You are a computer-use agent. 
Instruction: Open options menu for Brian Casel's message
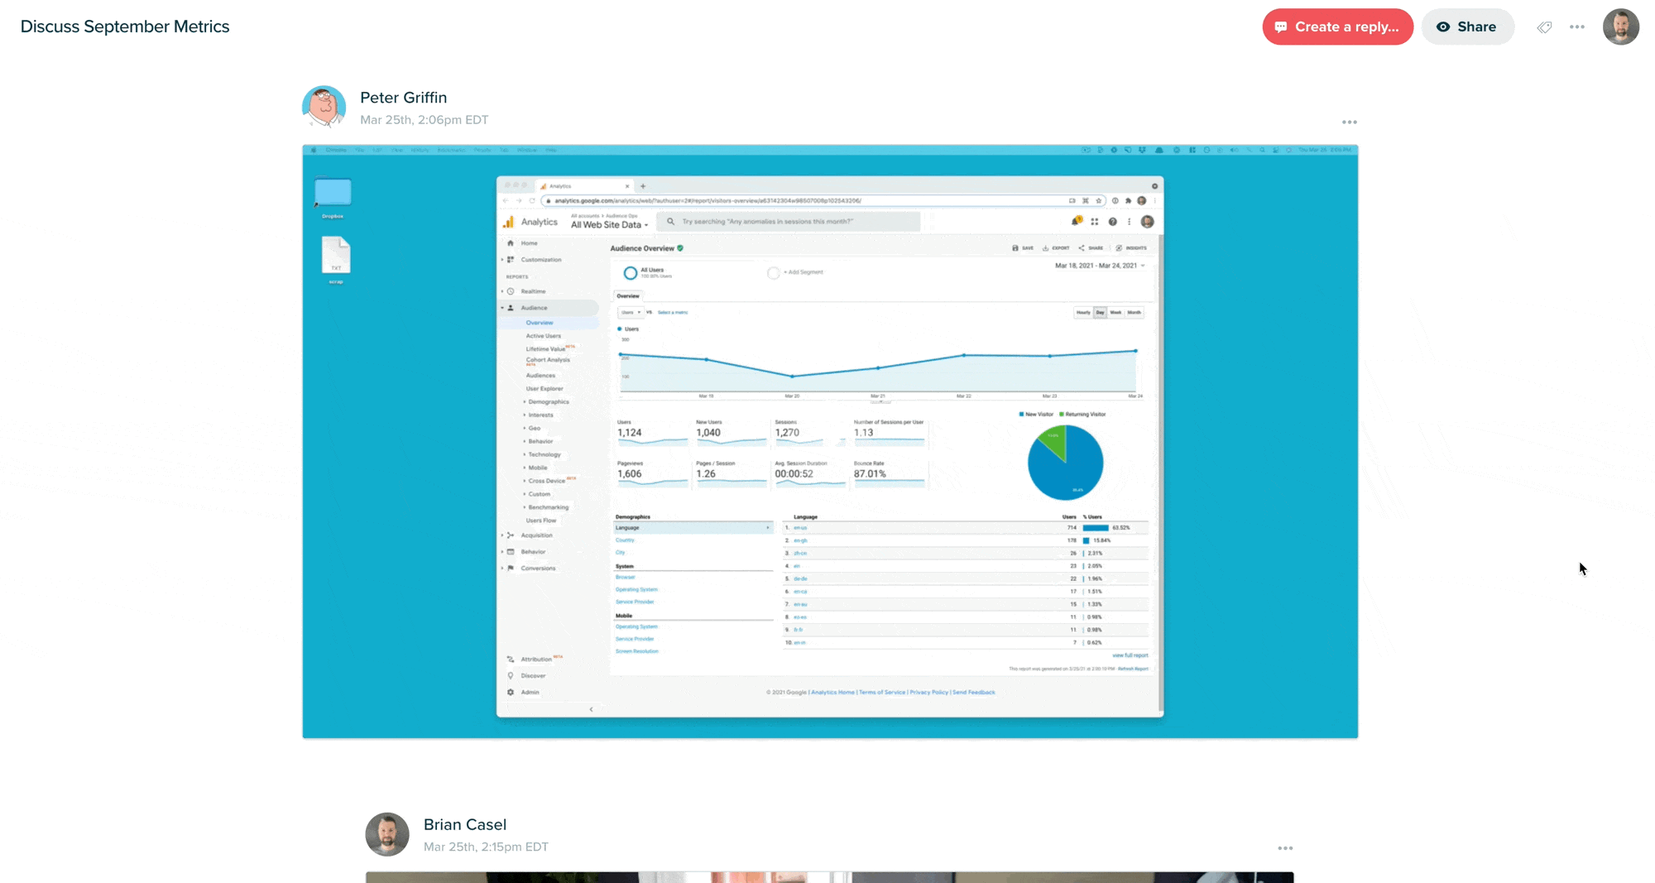coord(1284,848)
